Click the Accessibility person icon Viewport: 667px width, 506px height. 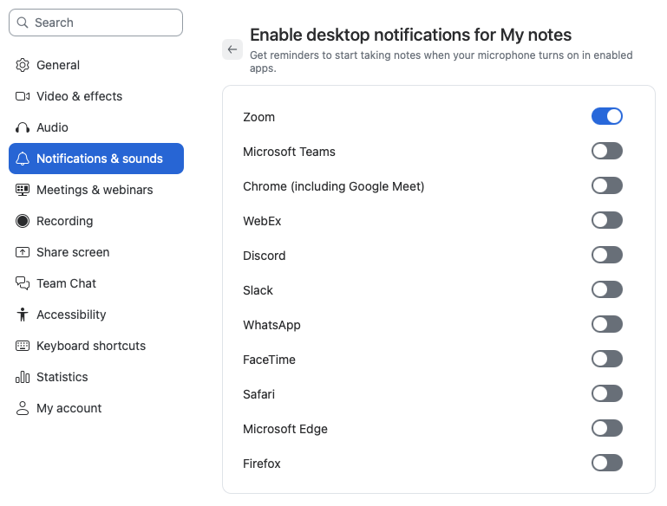(x=23, y=315)
